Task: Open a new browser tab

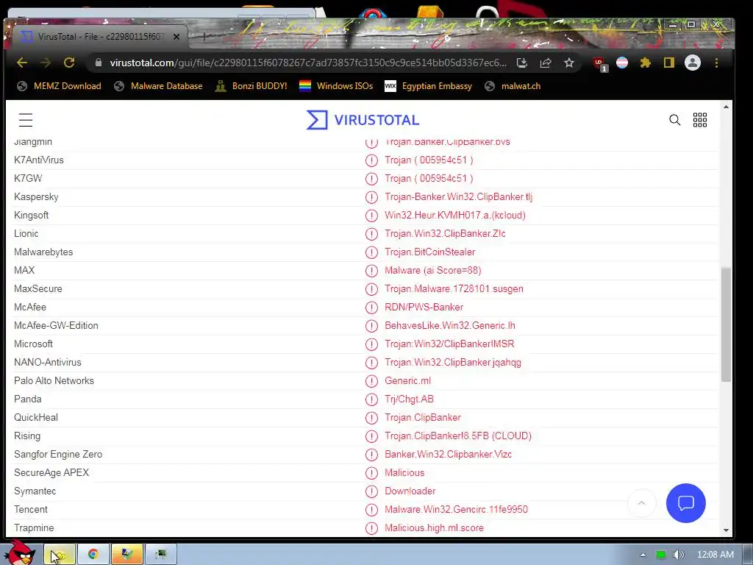Action: 204,37
